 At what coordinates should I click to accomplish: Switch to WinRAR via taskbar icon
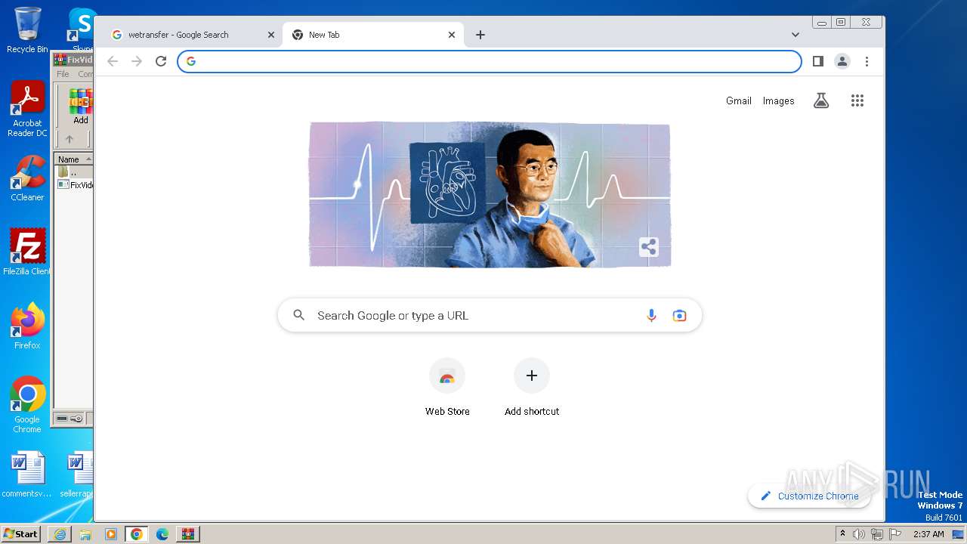pyautogui.click(x=188, y=534)
